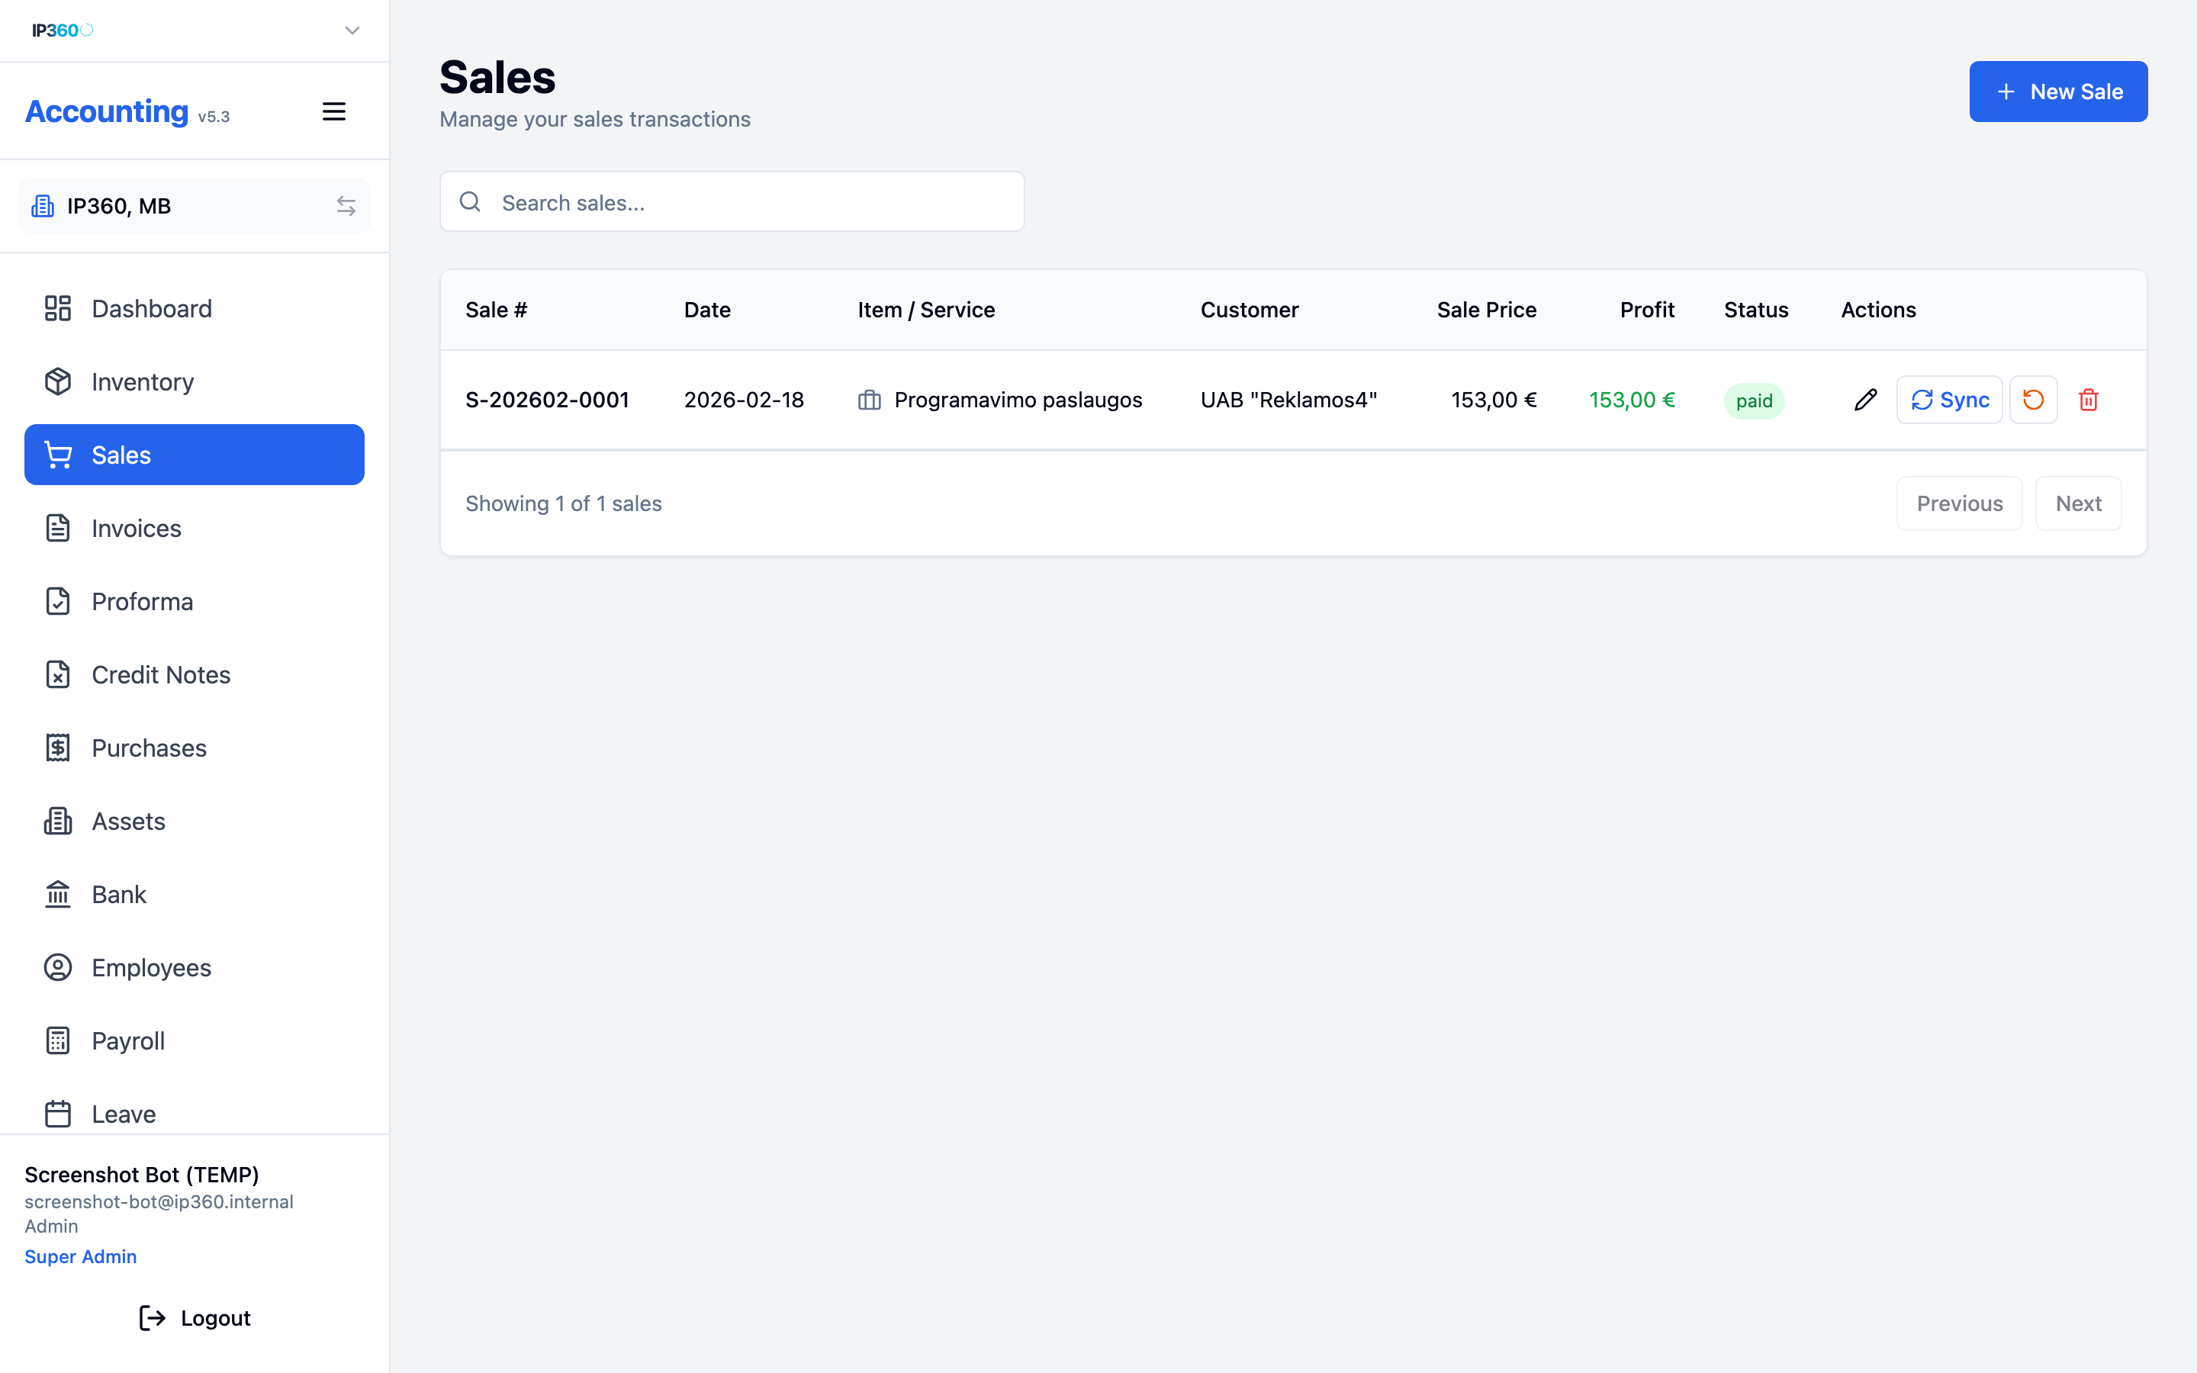
Task: Click the Employees person icon
Action: 58,967
